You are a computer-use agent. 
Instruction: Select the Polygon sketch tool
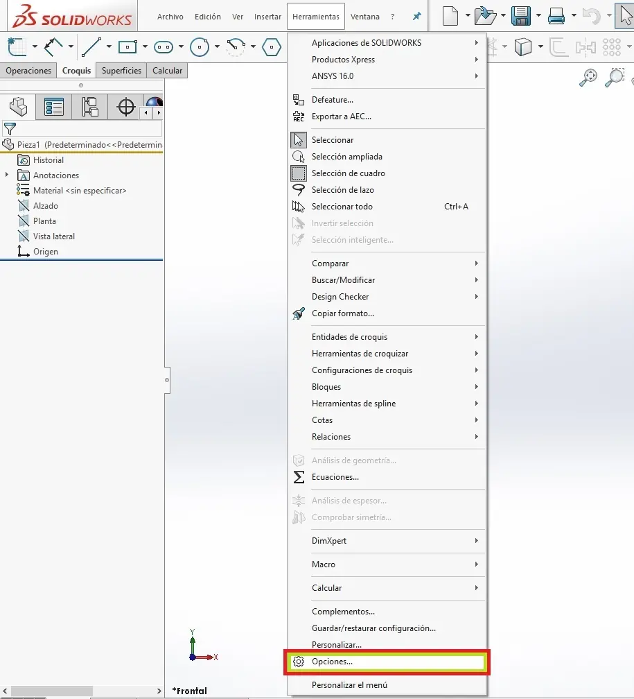[x=270, y=47]
